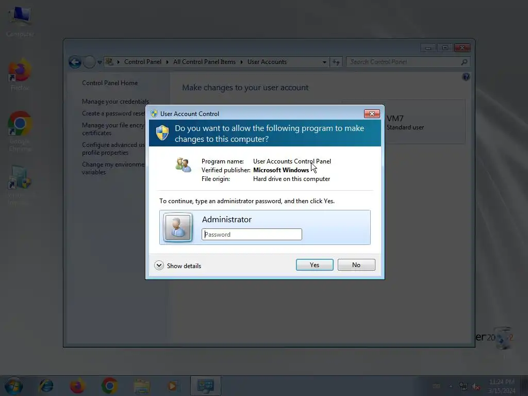
Task: Click the network icon in the system tray
Action: tap(464, 387)
